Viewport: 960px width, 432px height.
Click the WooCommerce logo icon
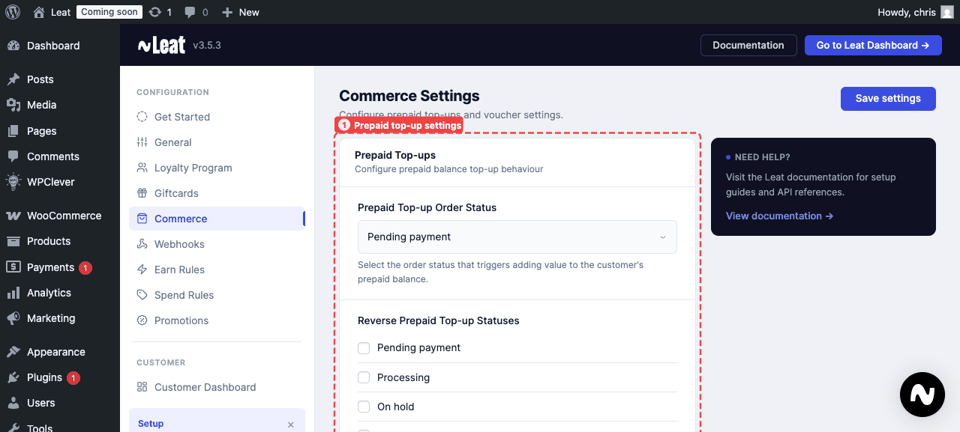click(x=13, y=216)
